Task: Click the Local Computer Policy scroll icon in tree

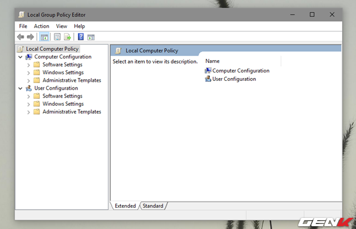Action: click(x=21, y=49)
